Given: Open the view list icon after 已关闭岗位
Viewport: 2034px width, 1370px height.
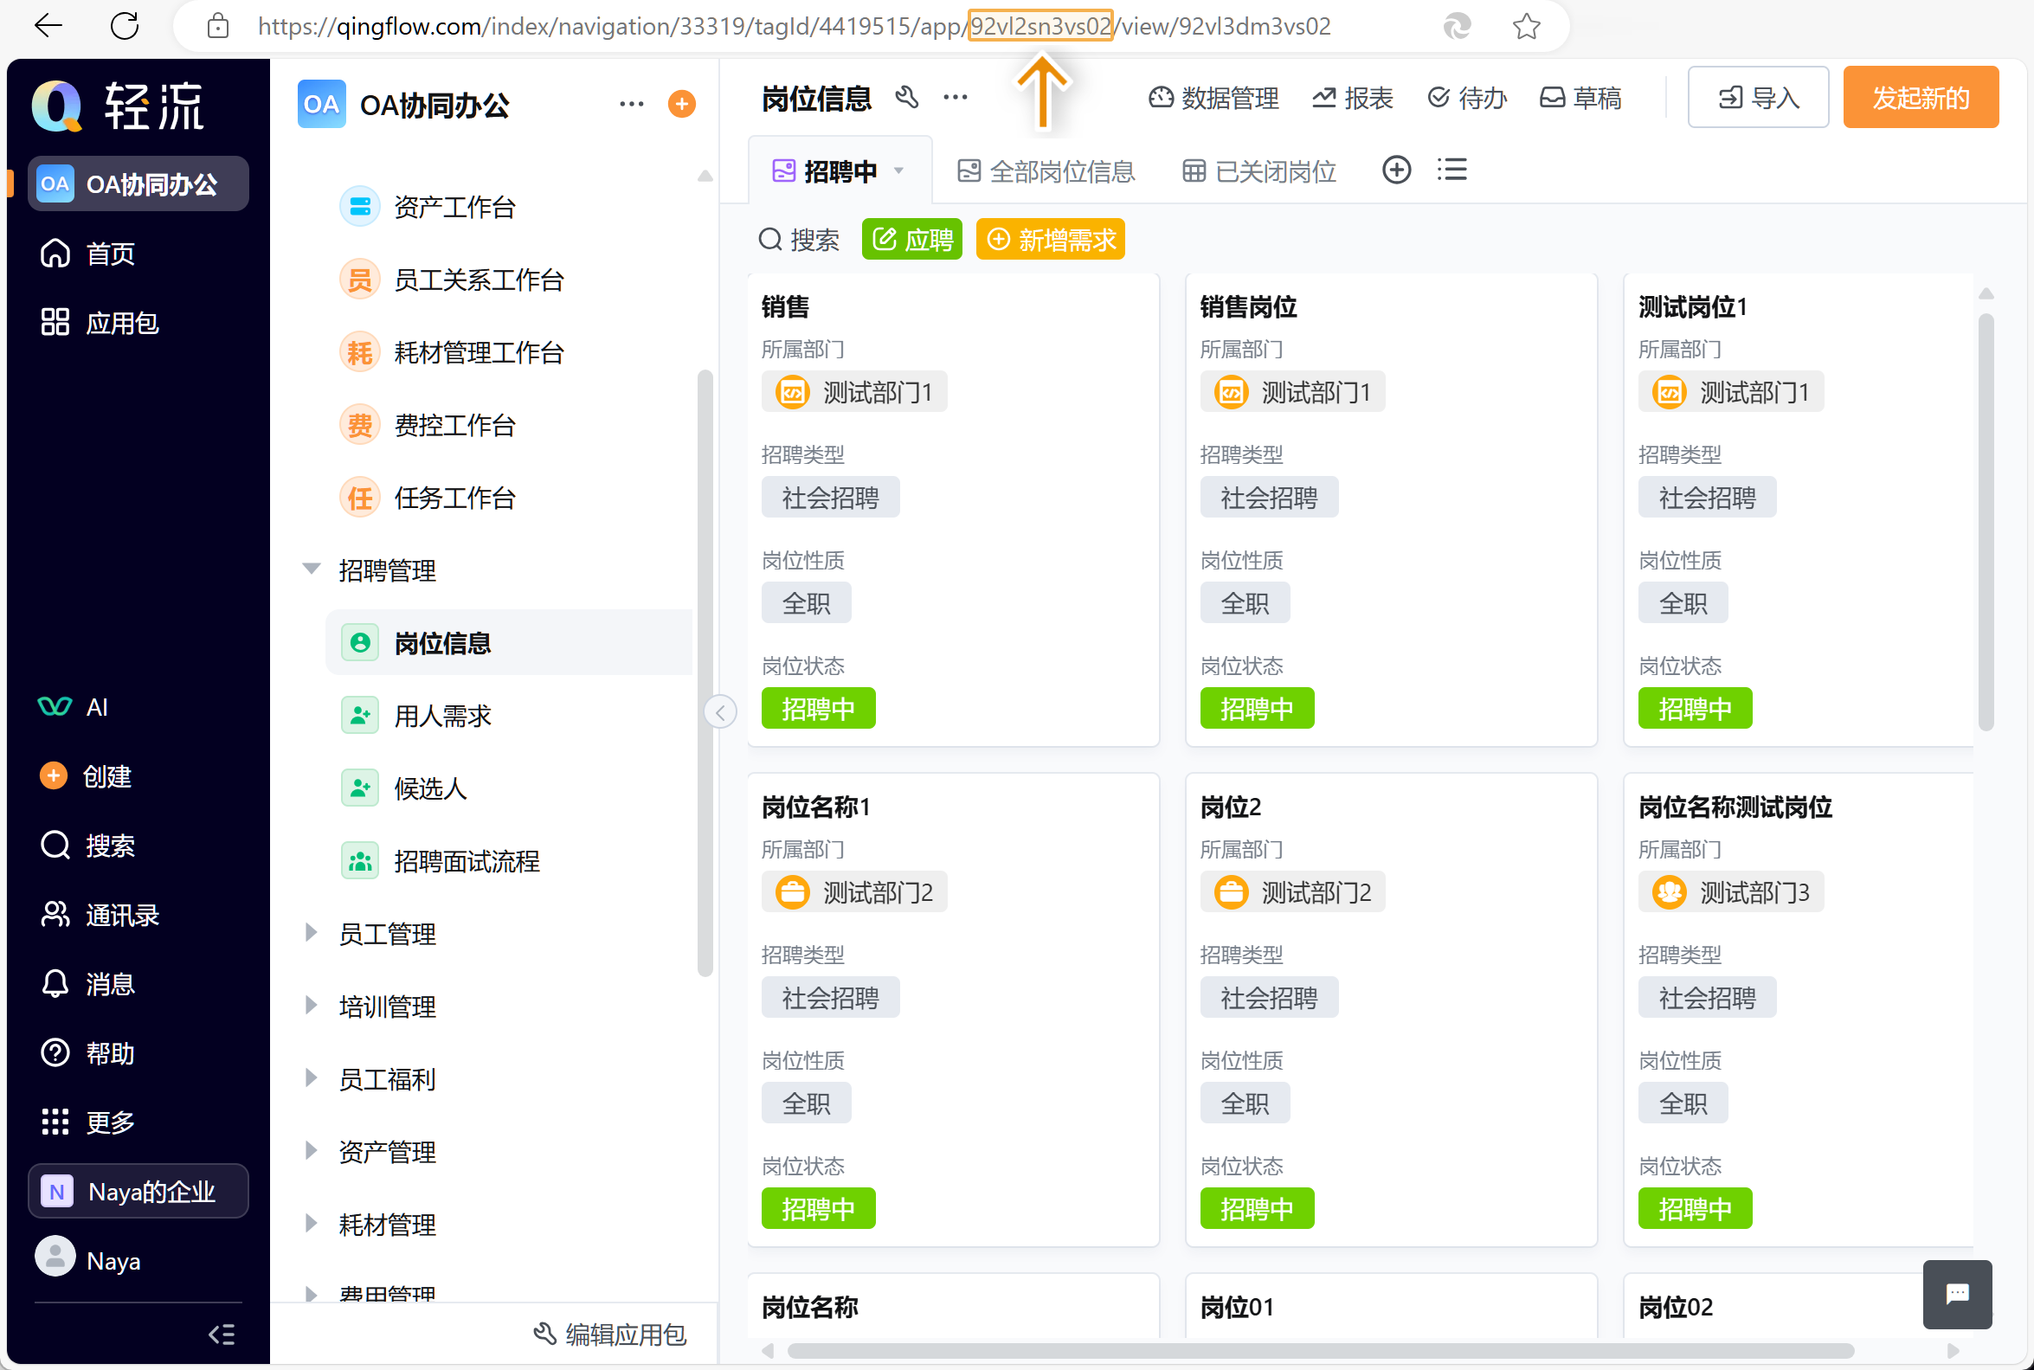Looking at the screenshot, I should point(1451,170).
